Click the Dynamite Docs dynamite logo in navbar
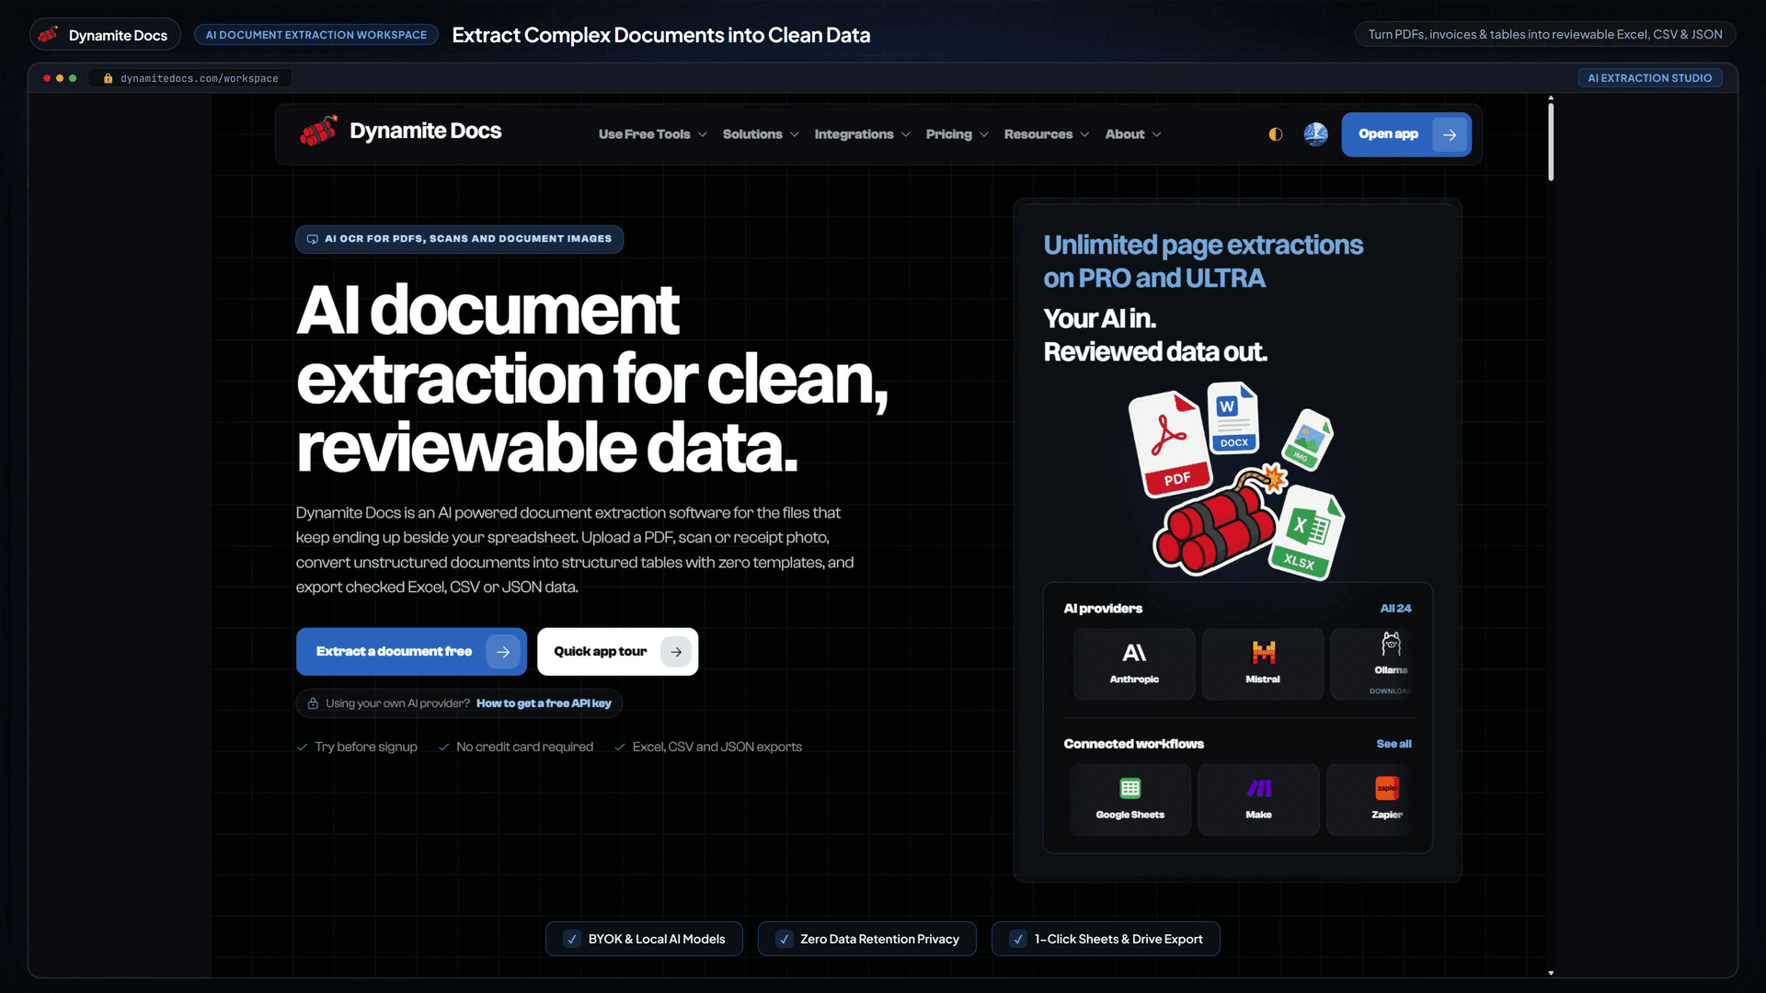This screenshot has height=993, width=1766. 318,131
